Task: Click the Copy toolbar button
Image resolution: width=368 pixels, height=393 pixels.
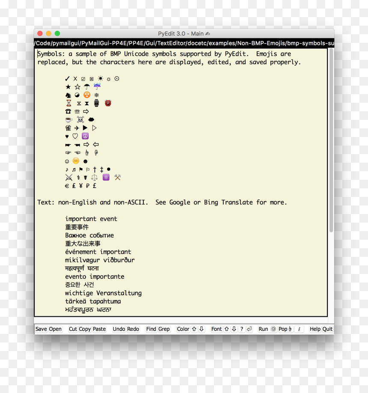Action: pos(85,329)
